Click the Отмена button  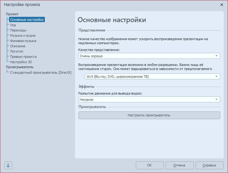pyautogui.click(x=180, y=165)
